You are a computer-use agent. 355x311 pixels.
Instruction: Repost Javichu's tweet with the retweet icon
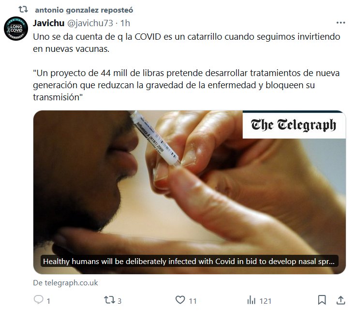pos(109,300)
